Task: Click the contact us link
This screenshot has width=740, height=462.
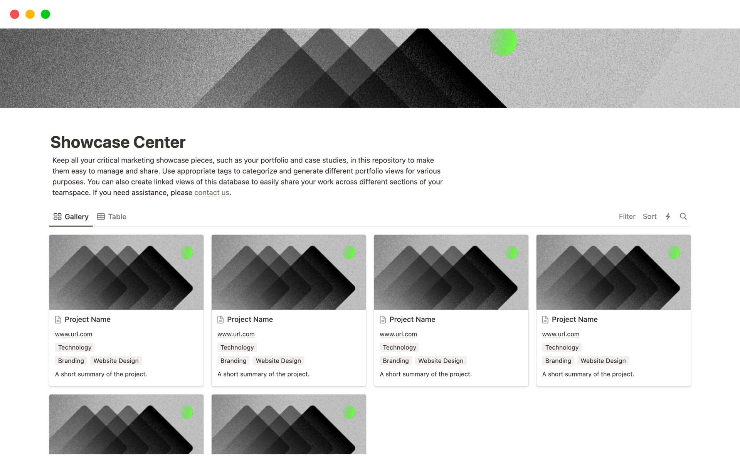Action: click(x=211, y=192)
